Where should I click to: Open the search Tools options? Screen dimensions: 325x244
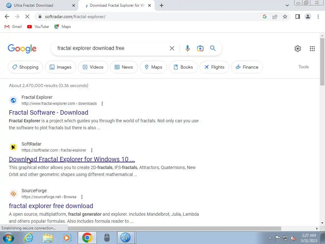coord(303,67)
